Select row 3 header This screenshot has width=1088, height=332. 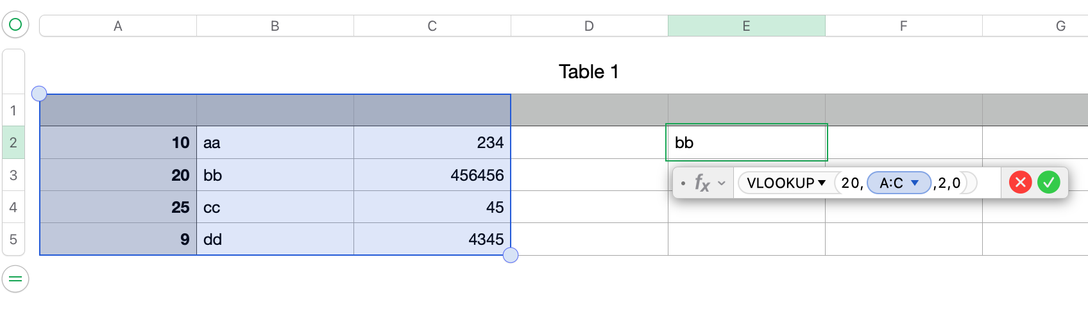(x=13, y=175)
